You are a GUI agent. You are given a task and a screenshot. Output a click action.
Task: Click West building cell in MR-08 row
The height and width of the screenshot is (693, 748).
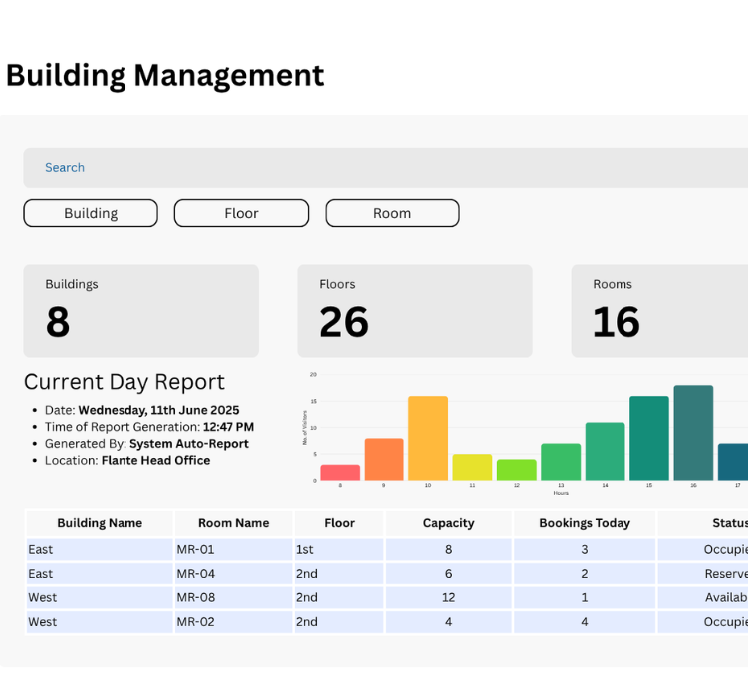click(100, 597)
